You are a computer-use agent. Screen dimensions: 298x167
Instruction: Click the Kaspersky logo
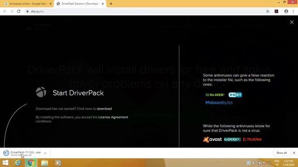[232, 140]
